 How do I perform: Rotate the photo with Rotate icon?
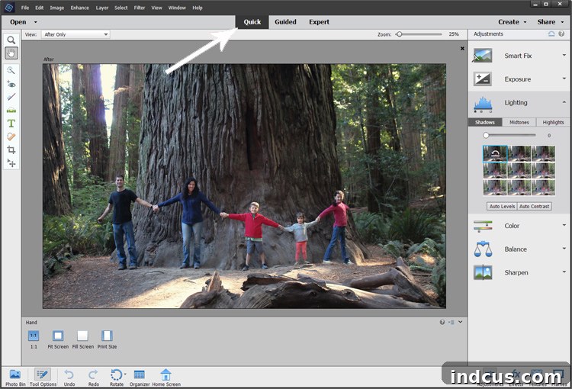117,375
